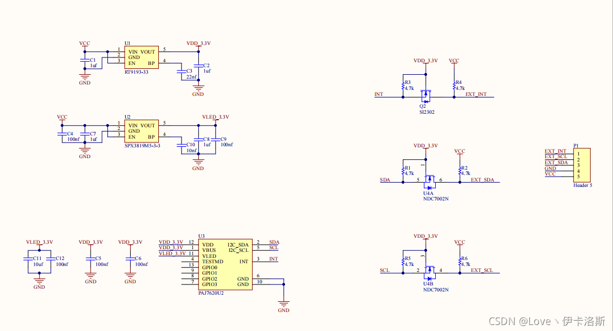
Task: Select capacitor C2 symbol
Action: [x=198, y=66]
